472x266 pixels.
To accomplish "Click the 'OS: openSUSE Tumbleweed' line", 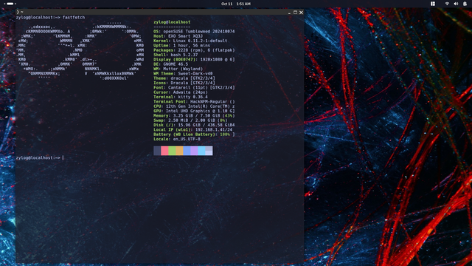I will pos(194,31).
